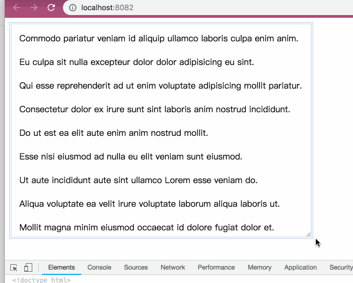
Task: Place cursor in line 'Mollit magna minim'
Action: coord(147,228)
